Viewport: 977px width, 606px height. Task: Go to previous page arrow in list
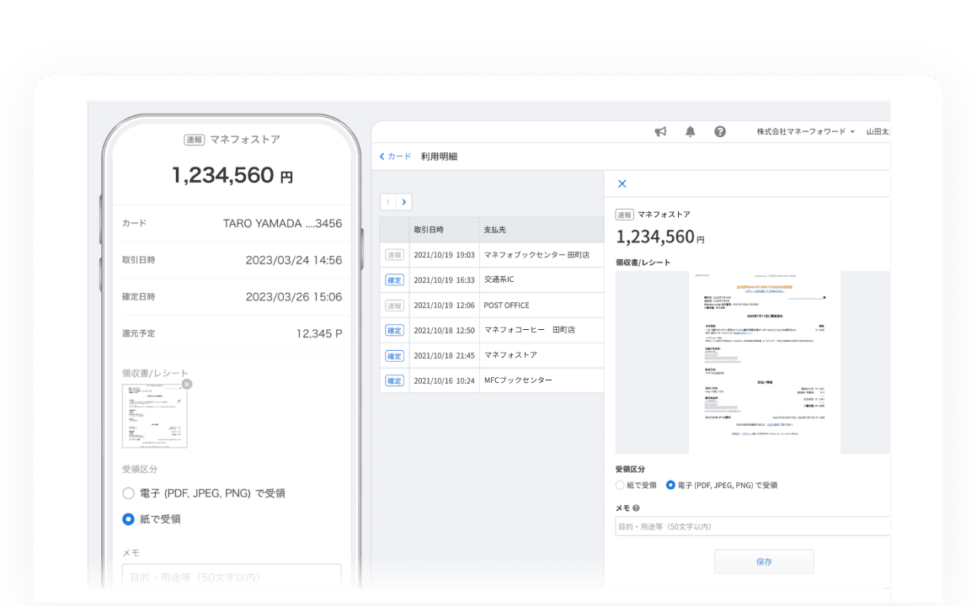[x=388, y=202]
